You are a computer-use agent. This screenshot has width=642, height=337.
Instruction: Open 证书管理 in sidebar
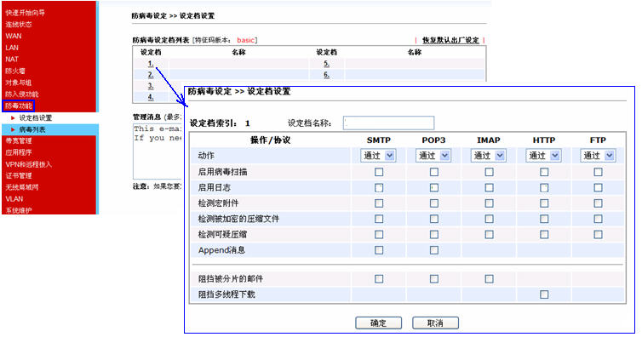(19, 175)
